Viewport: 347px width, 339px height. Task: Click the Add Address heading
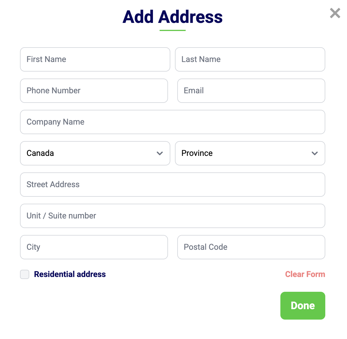tap(173, 17)
